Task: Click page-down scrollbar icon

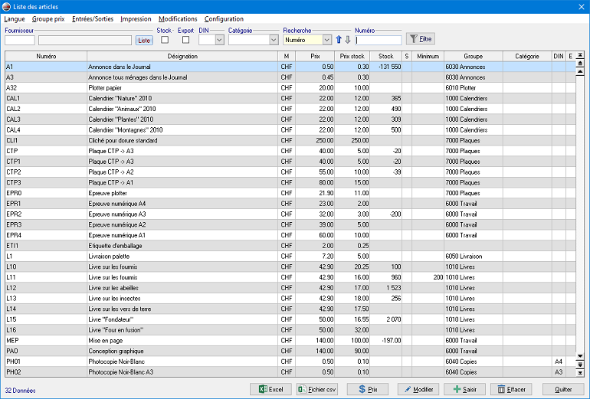Action: pos(580,365)
